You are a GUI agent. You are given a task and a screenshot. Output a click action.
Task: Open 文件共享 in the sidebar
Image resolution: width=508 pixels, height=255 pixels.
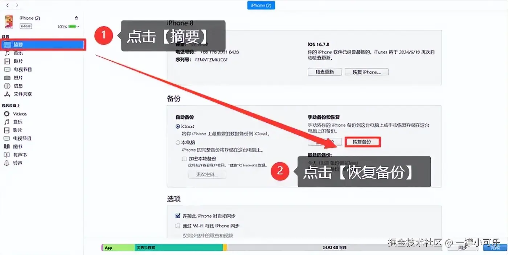pyautogui.click(x=22, y=94)
